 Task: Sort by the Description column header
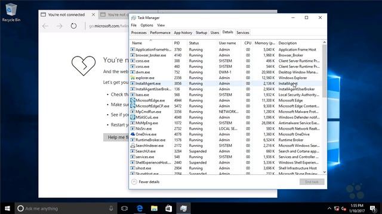pos(299,43)
